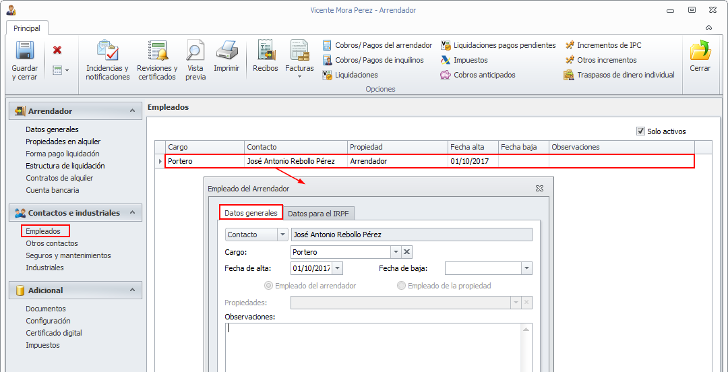The width and height of the screenshot is (728, 372).
Task: Click the Vista previa icon
Action: pyautogui.click(x=195, y=51)
